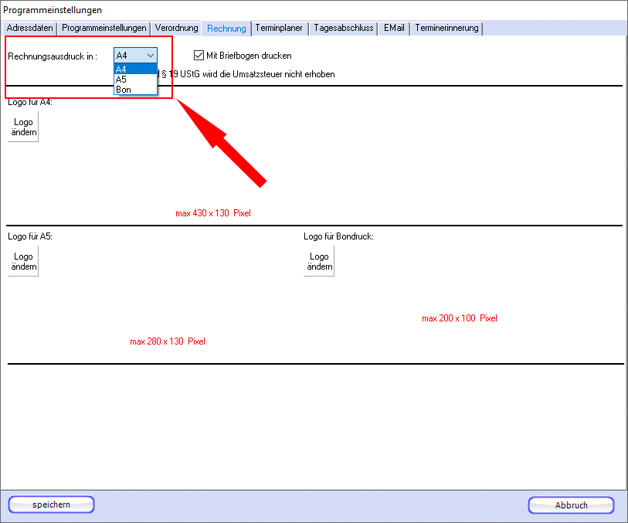Collapse the Rechnungsausdruck dropdown via its arrow
Image resolution: width=628 pixels, height=523 pixels.
(150, 56)
